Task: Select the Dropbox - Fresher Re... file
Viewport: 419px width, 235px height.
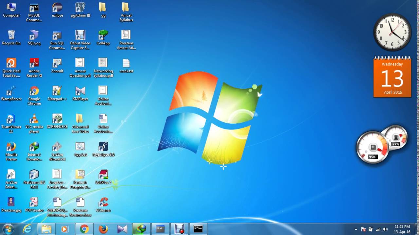Action: [57, 179]
